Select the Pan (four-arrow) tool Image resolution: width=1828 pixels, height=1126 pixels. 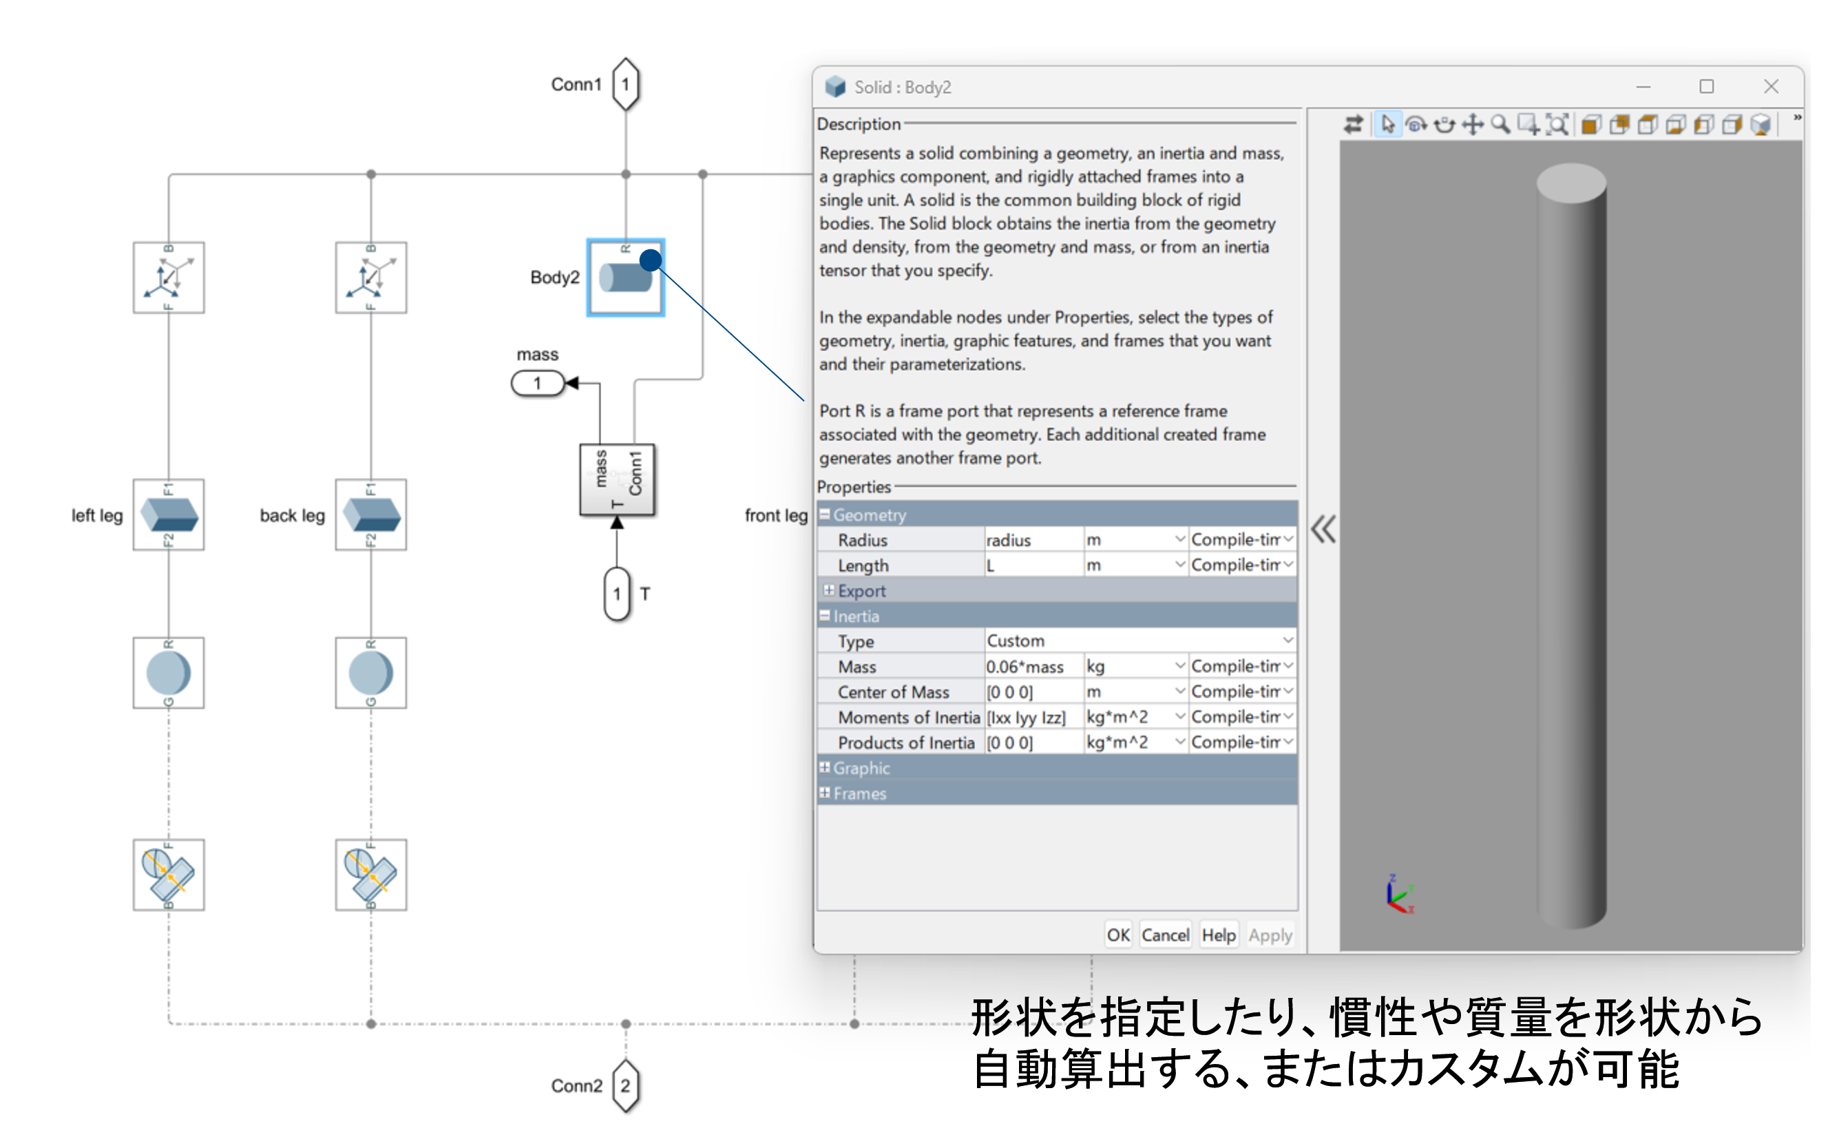1472,125
